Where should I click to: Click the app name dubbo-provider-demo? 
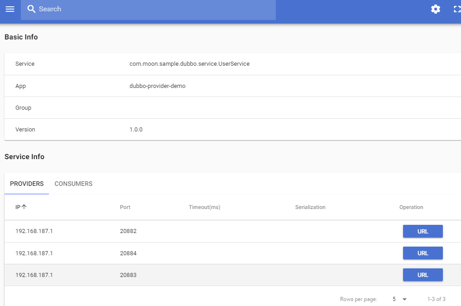pyautogui.click(x=157, y=86)
